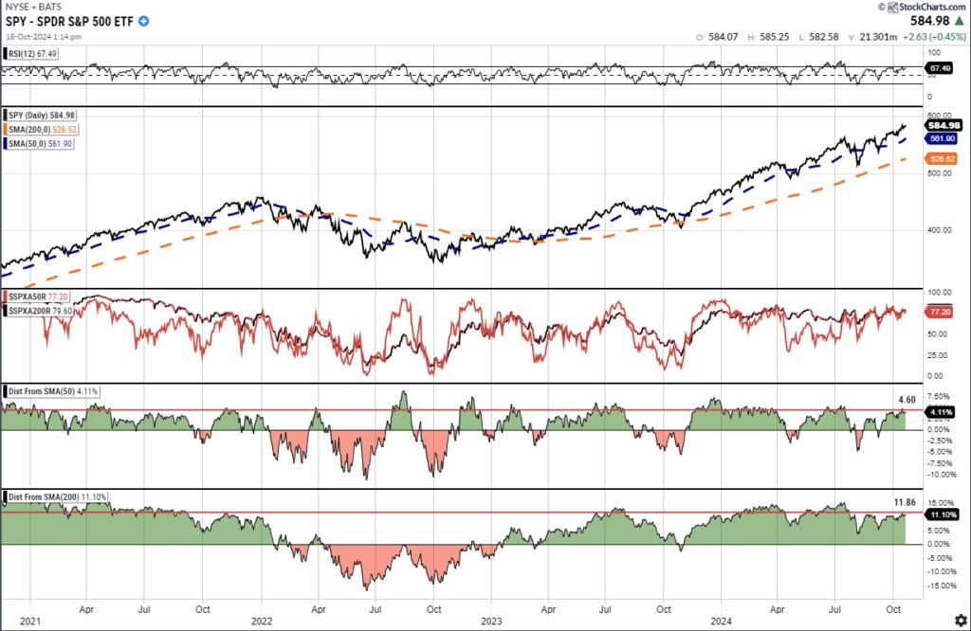Viewport: 971px width, 631px height.
Task: Select the Dist From SMA(200) 11.10% legend
Action: pos(57,496)
